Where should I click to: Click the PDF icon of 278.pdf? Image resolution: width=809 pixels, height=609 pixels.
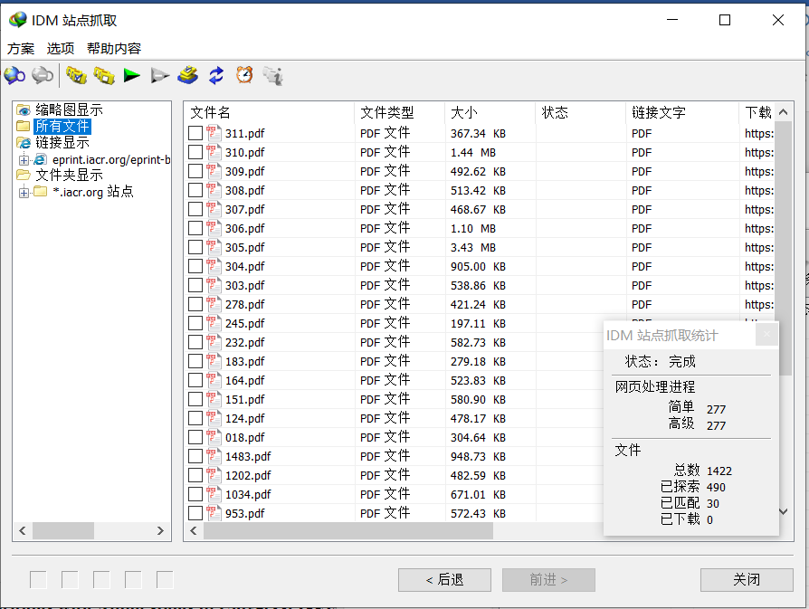point(214,304)
